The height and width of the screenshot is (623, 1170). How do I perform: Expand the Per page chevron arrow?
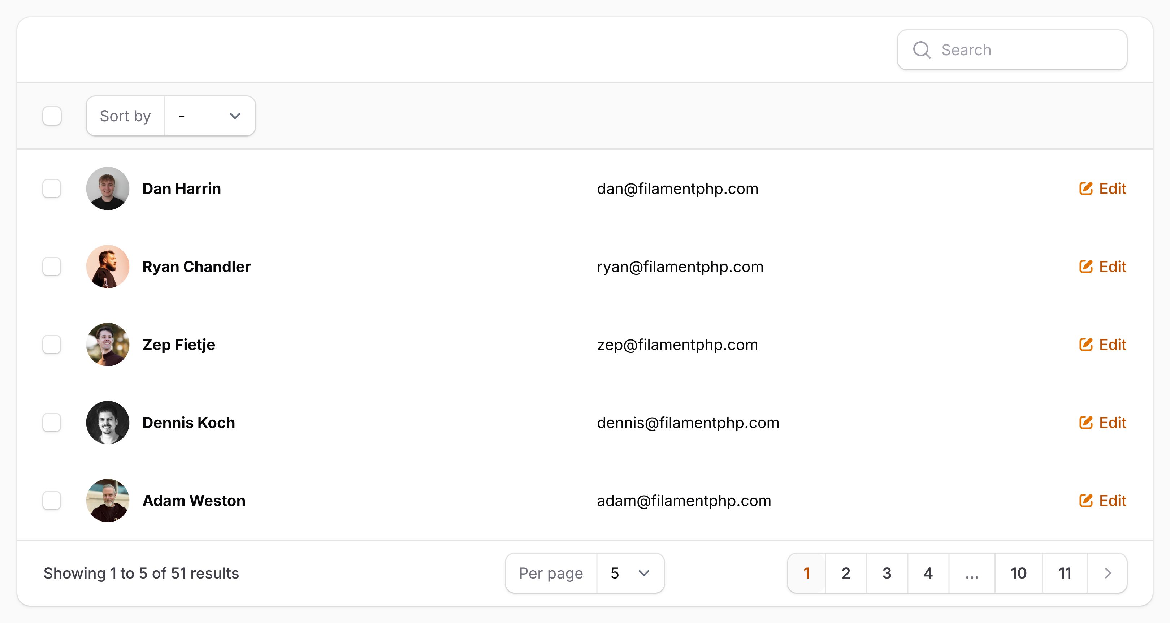pyautogui.click(x=644, y=573)
